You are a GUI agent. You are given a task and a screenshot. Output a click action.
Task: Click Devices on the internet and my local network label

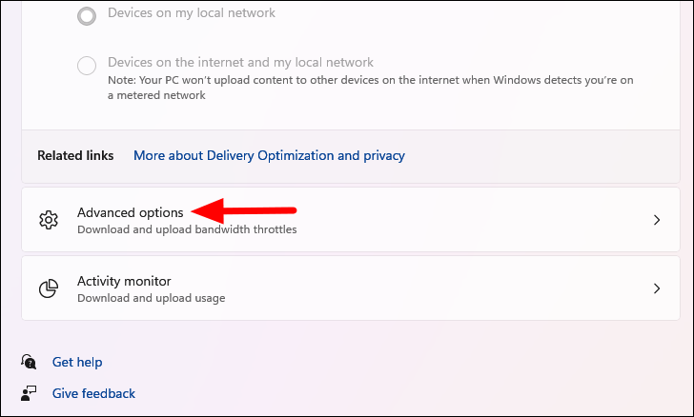coord(240,62)
